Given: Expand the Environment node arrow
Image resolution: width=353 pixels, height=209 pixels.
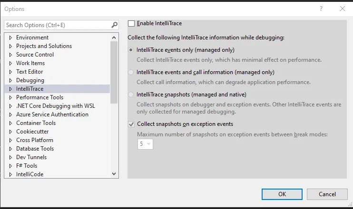Looking at the screenshot, I should click(10, 38).
